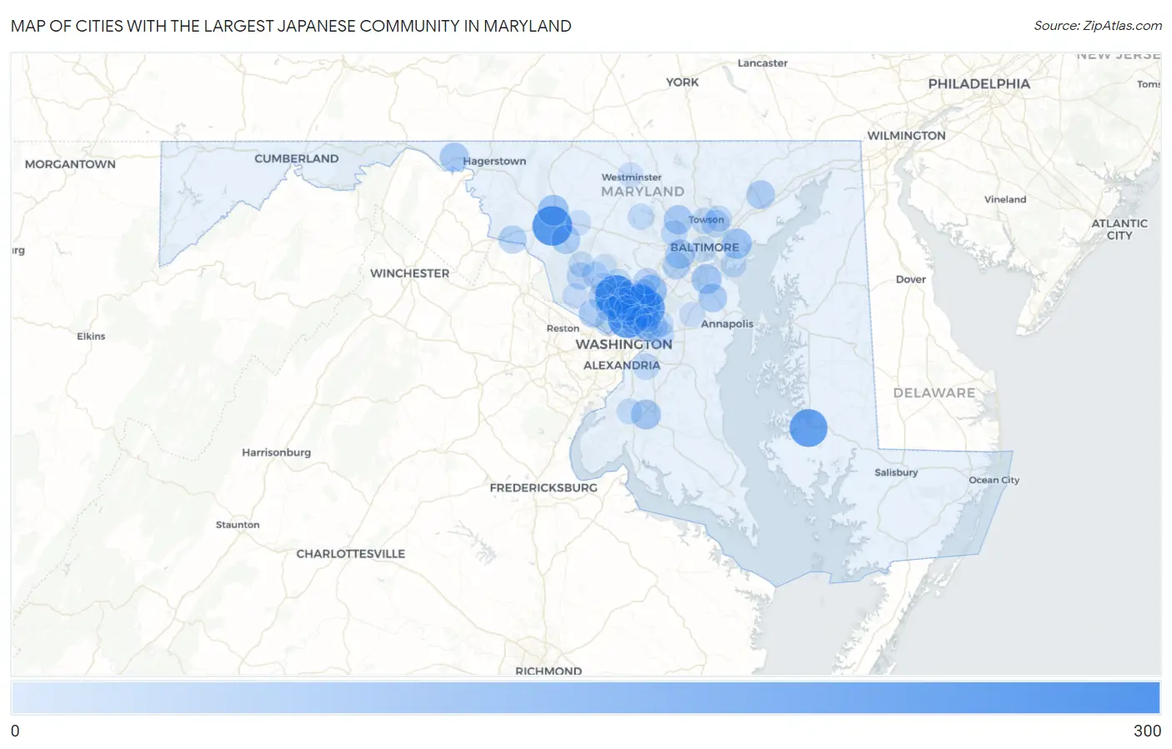Click the CHARLOTTESVILLE map label
The image size is (1172, 749).
click(x=350, y=553)
